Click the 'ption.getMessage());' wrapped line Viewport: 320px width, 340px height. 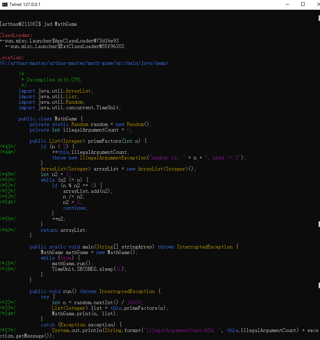27,336
